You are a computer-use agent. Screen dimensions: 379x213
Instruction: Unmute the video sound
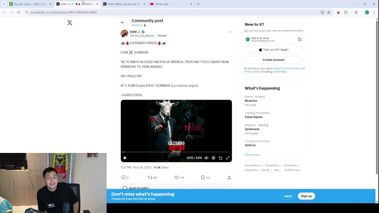(206, 158)
